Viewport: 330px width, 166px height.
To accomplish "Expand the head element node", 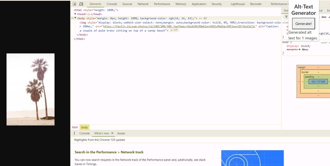I will [75, 14].
